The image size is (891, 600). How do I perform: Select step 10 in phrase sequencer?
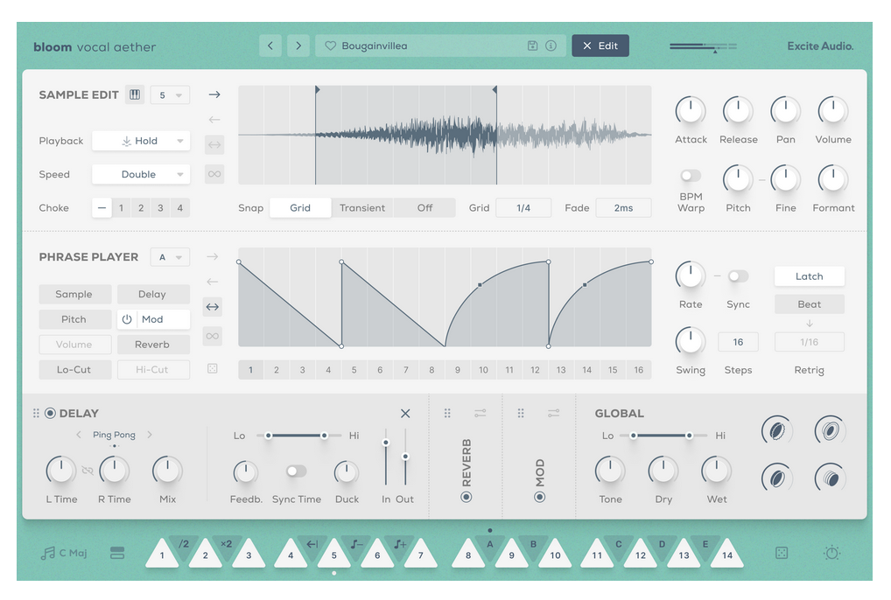click(483, 370)
